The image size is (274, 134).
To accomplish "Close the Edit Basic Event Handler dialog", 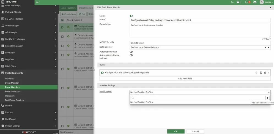I will click(271, 8).
